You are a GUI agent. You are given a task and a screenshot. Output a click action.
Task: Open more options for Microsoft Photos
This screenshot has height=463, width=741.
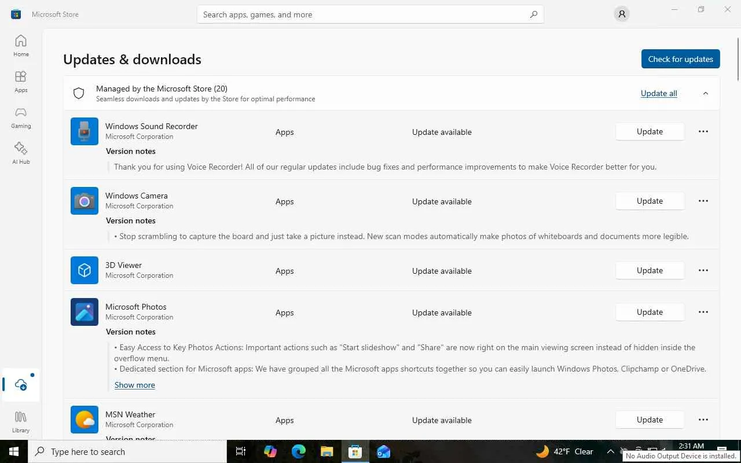click(x=703, y=312)
